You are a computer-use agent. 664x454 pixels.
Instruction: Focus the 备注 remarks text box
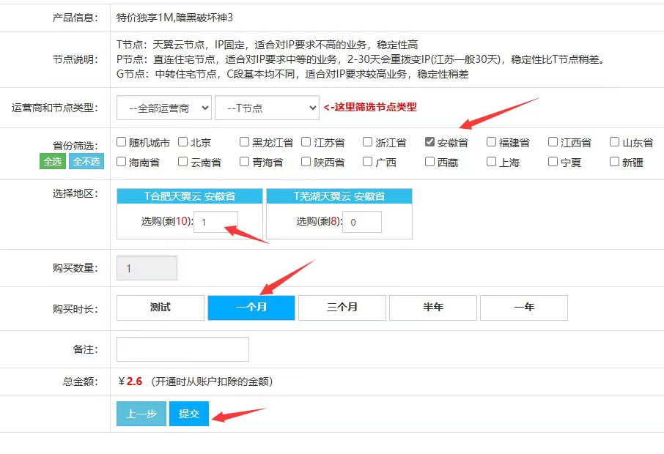click(182, 349)
